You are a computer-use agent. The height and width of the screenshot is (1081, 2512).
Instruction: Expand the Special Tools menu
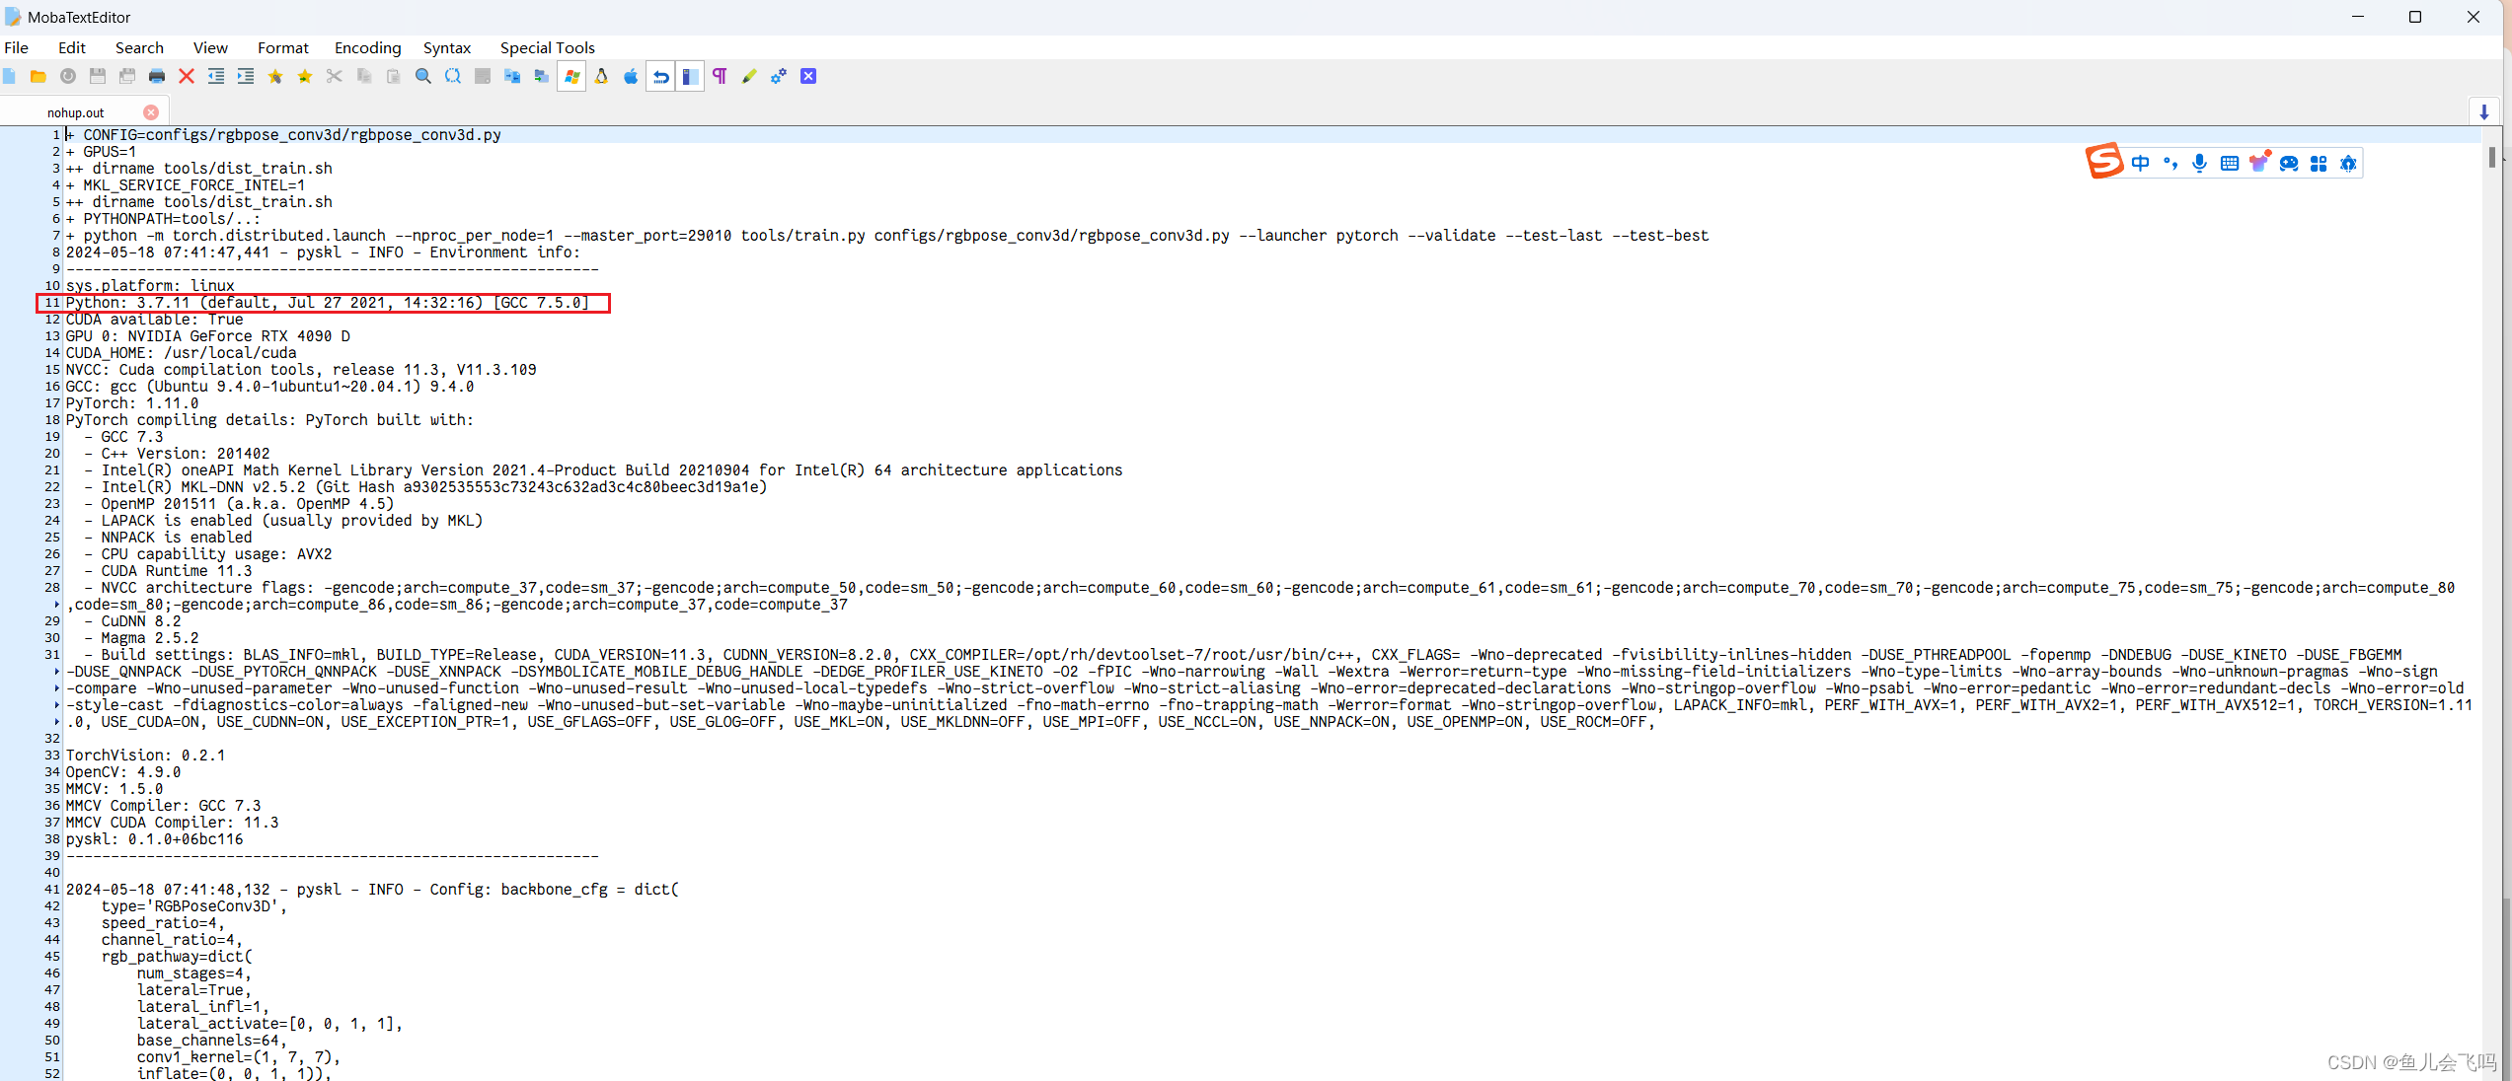547,47
